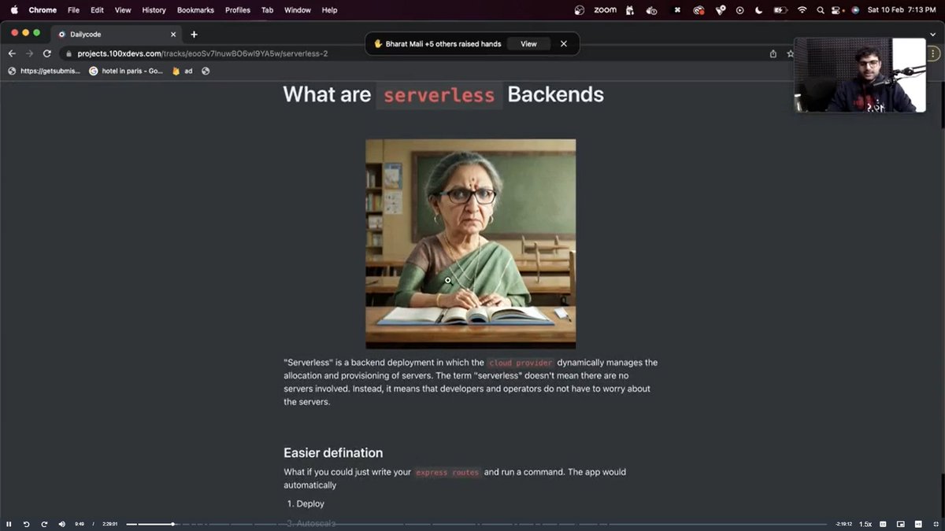
Task: Share this page using the share icon
Action: pos(773,53)
